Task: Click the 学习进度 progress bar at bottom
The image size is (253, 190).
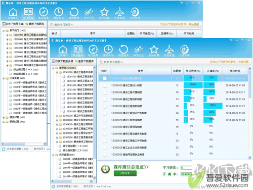Action: [x=186, y=168]
